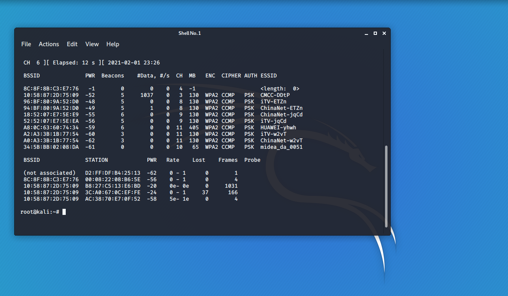
Task: Click the ESSID column header
Action: (269, 76)
